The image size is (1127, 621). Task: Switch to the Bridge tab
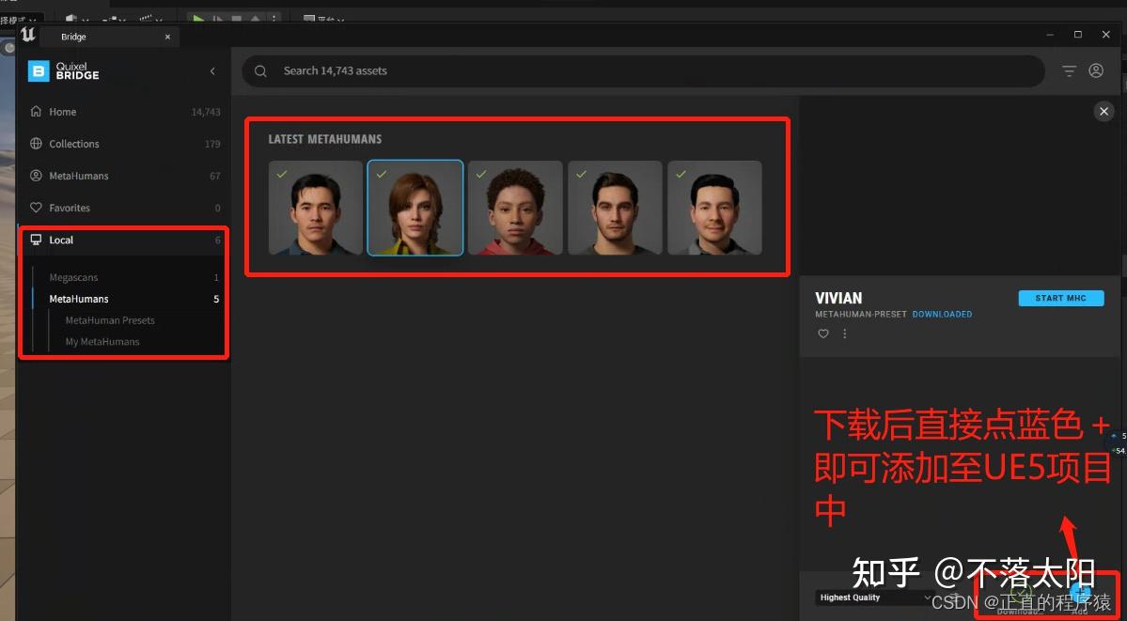click(x=72, y=37)
